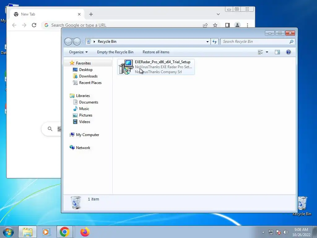Click Explorer back navigation button
Viewport: 317px width, 238px height.
(68, 42)
